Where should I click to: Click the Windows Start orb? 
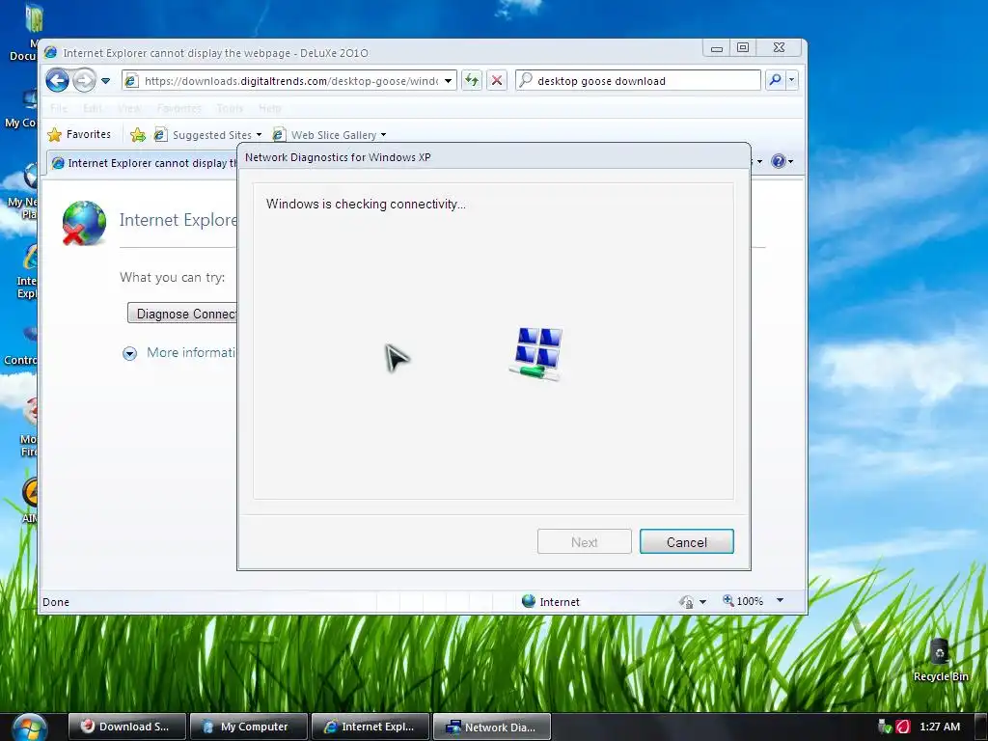click(28, 727)
